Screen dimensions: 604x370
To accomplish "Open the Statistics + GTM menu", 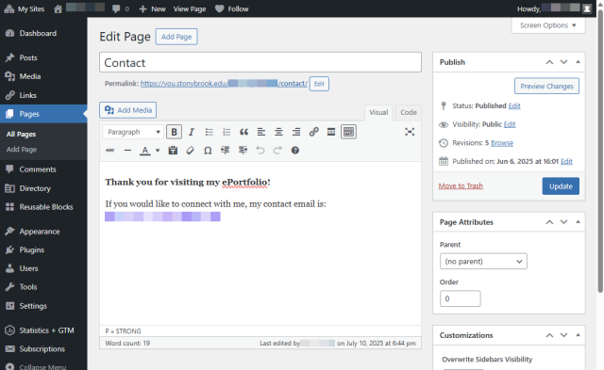I will pyautogui.click(x=43, y=330).
